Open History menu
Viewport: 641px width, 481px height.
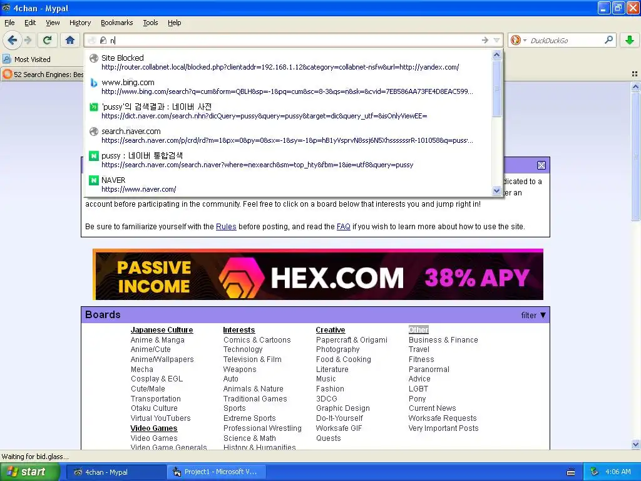pyautogui.click(x=79, y=23)
